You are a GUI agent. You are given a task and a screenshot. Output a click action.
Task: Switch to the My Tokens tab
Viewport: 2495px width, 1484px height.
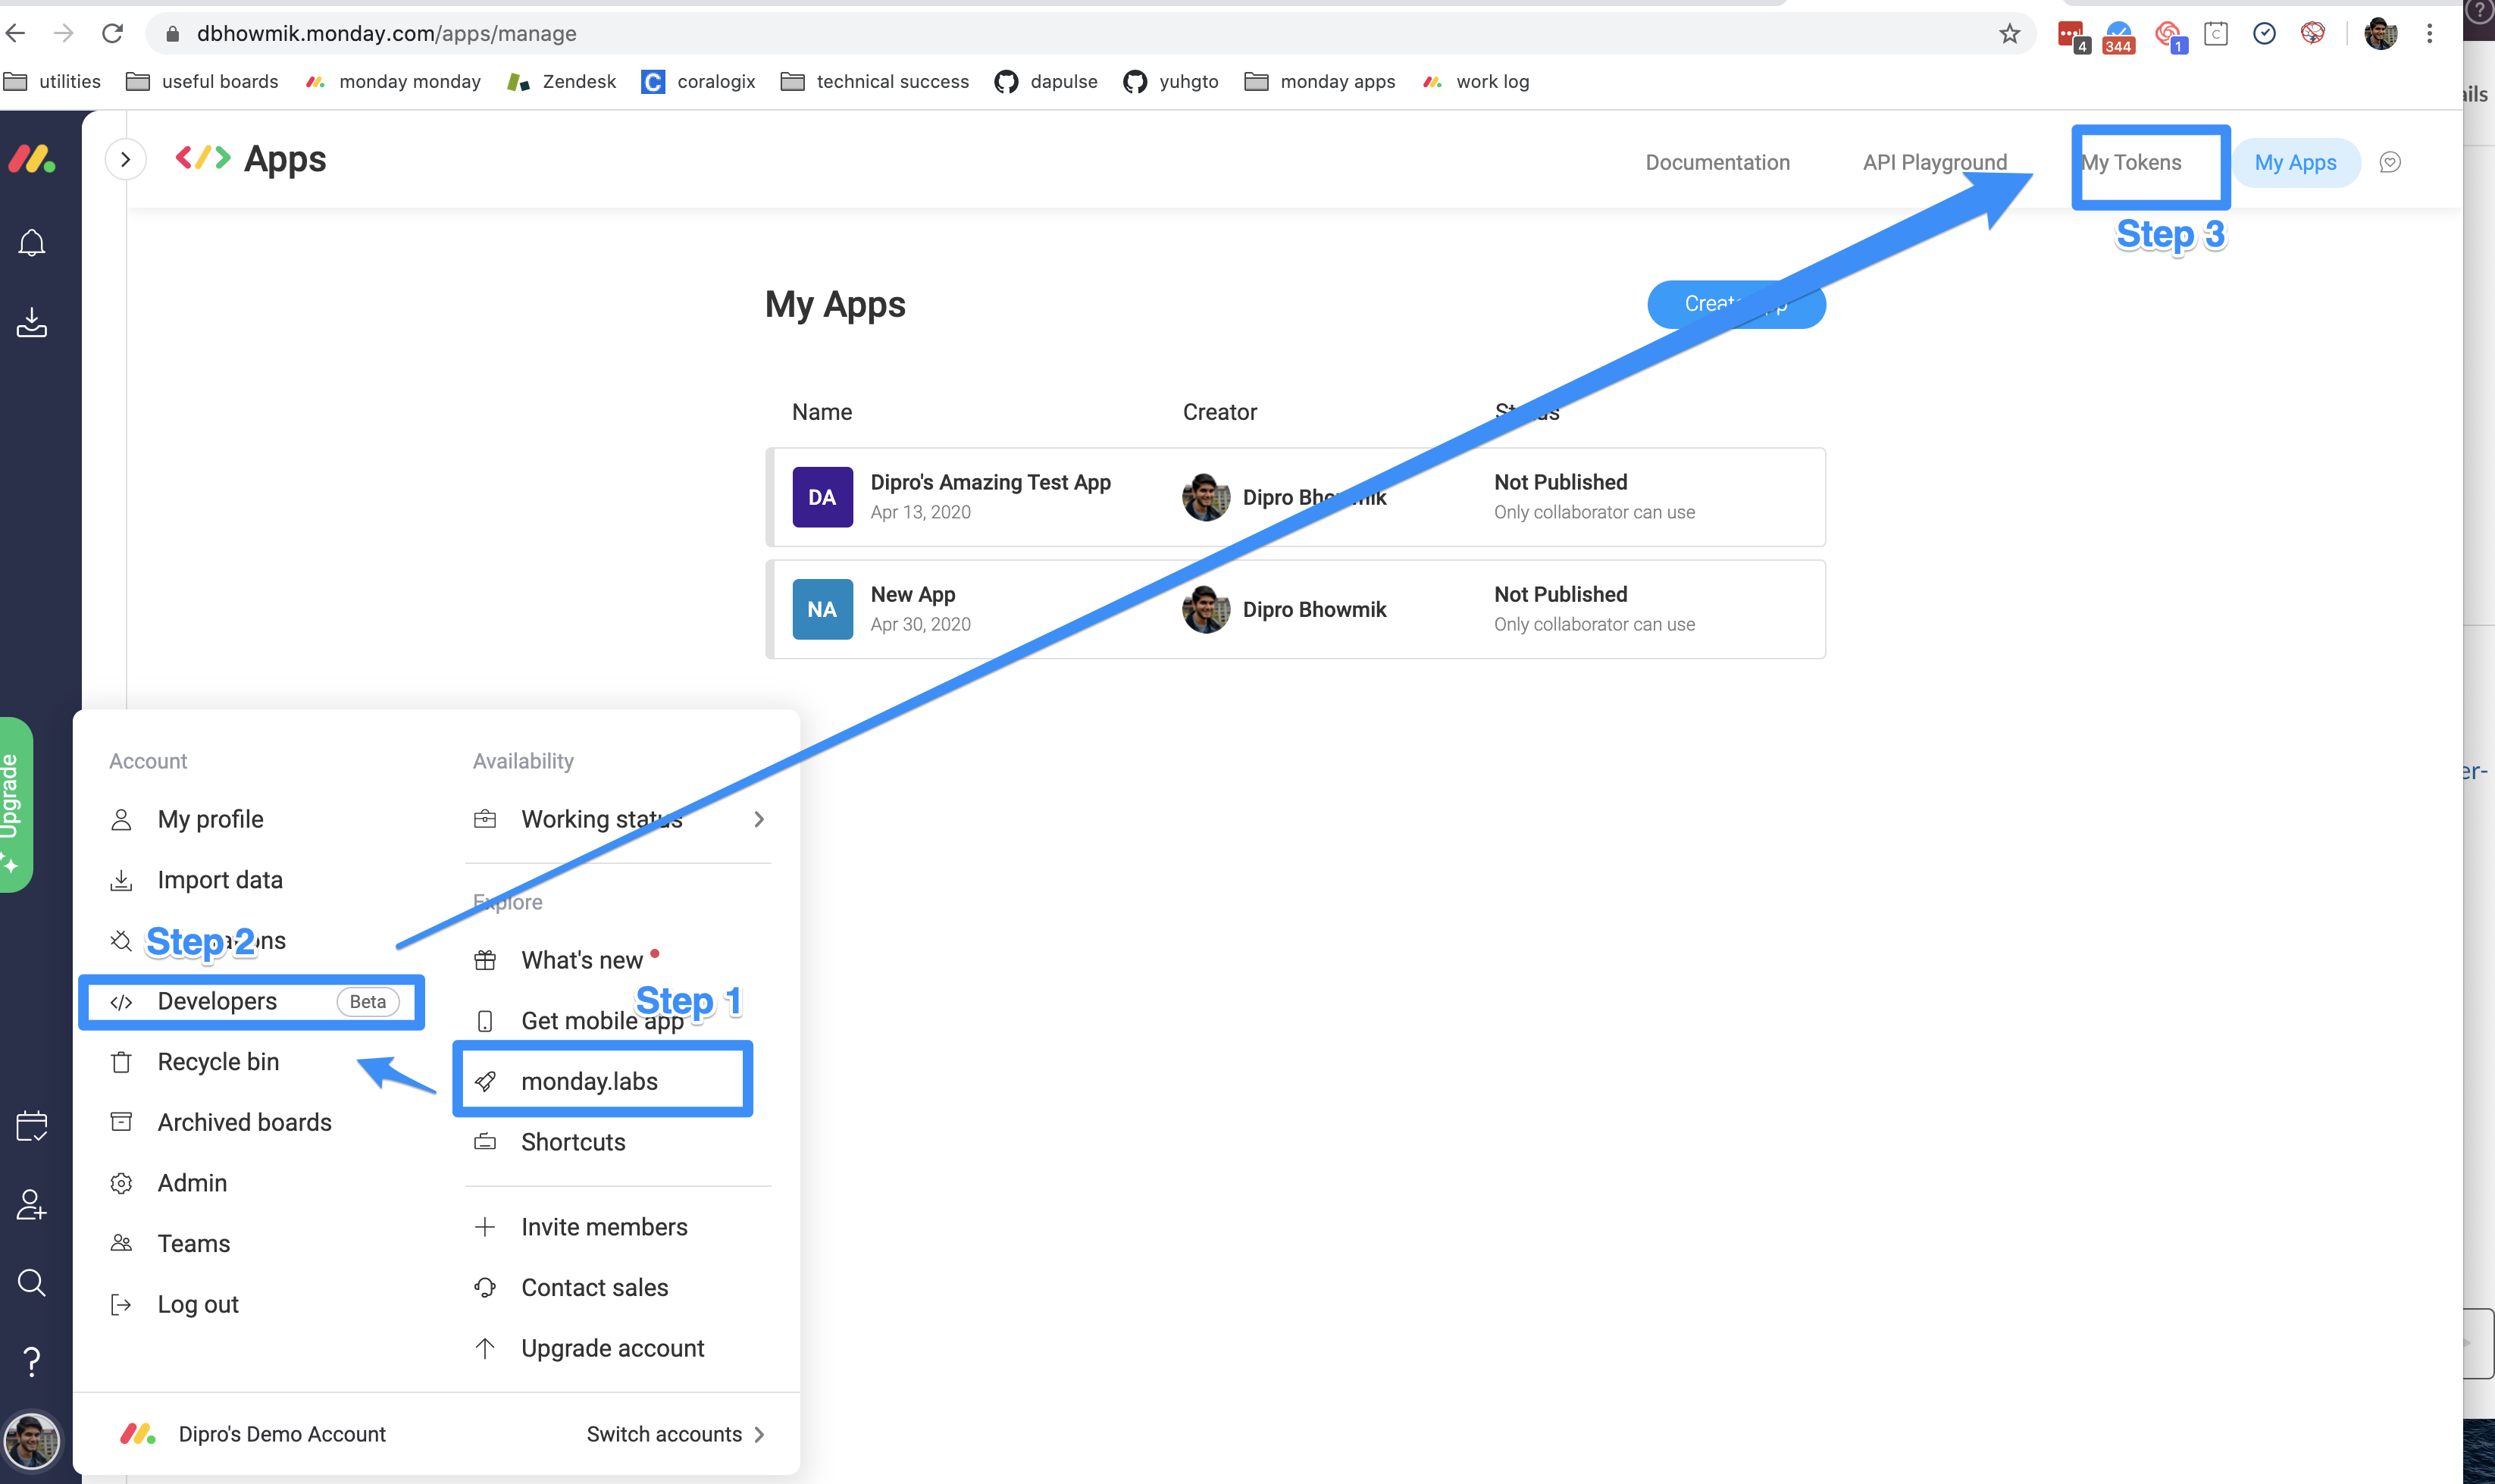point(2132,163)
